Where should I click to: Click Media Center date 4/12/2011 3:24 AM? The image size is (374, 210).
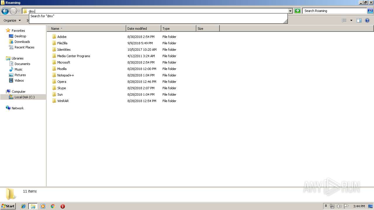click(141, 56)
